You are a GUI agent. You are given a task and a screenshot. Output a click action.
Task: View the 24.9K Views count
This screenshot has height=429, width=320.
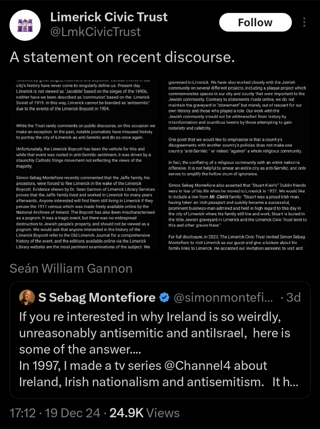click(x=144, y=413)
